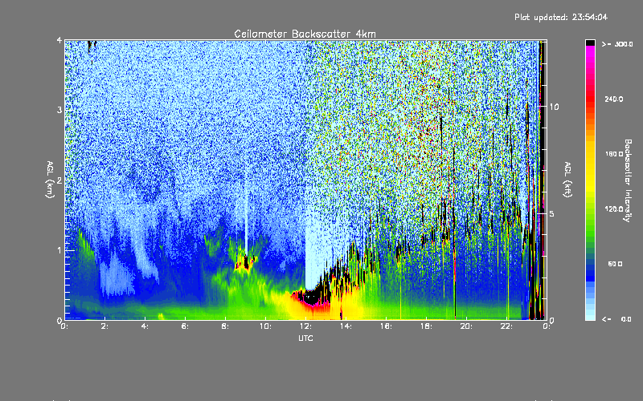This screenshot has height=401, width=643.
Task: Click the 10 tick on kft axis
Action: coord(554,107)
